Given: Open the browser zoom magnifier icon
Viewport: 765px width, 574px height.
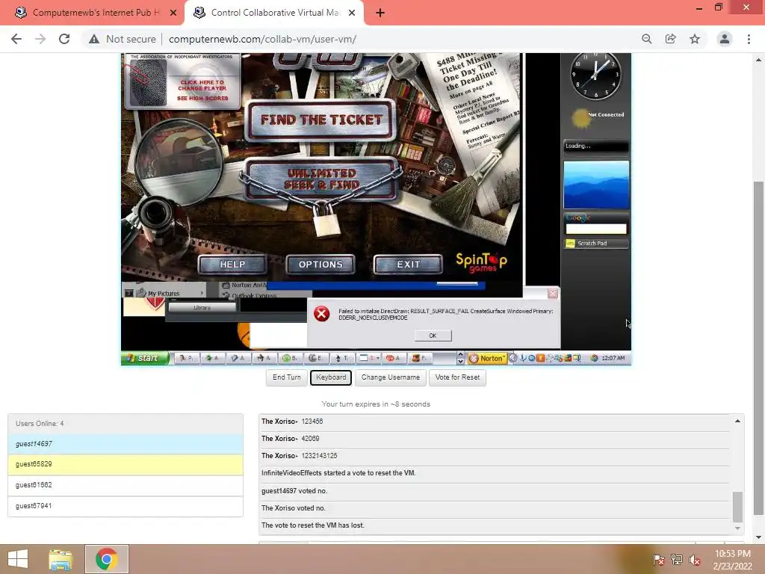Looking at the screenshot, I should pos(646,39).
